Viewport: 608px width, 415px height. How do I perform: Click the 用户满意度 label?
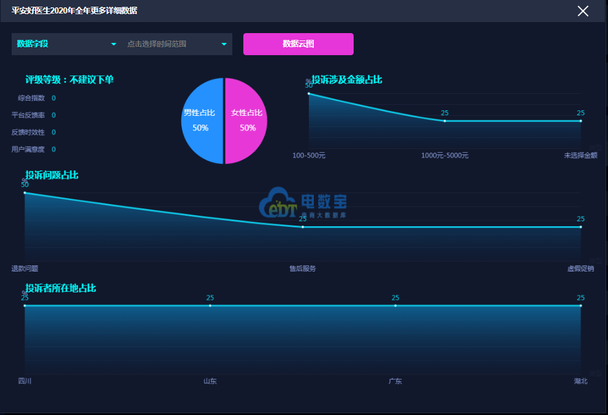click(28, 150)
